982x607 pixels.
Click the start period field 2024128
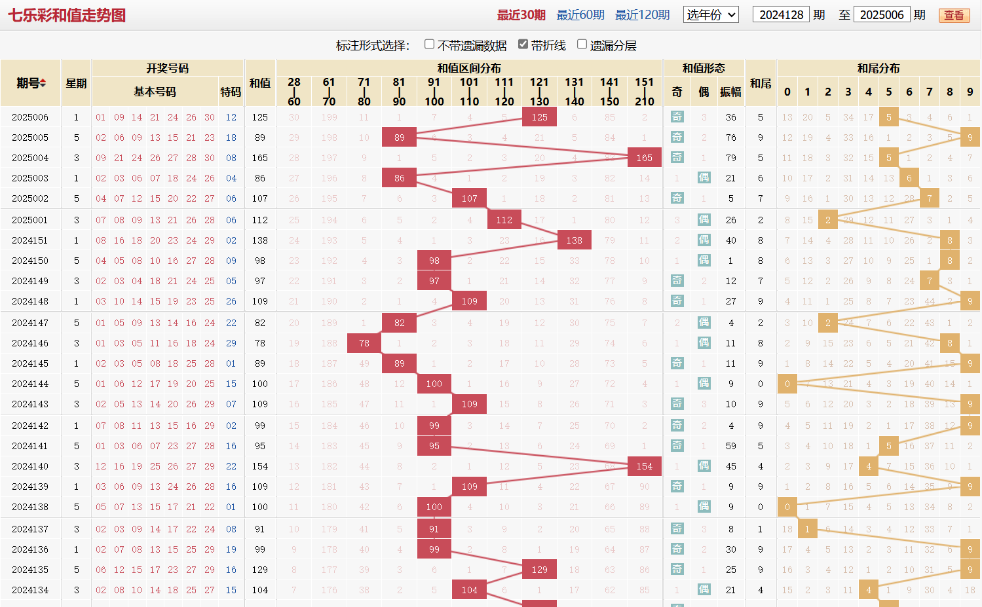tap(781, 14)
